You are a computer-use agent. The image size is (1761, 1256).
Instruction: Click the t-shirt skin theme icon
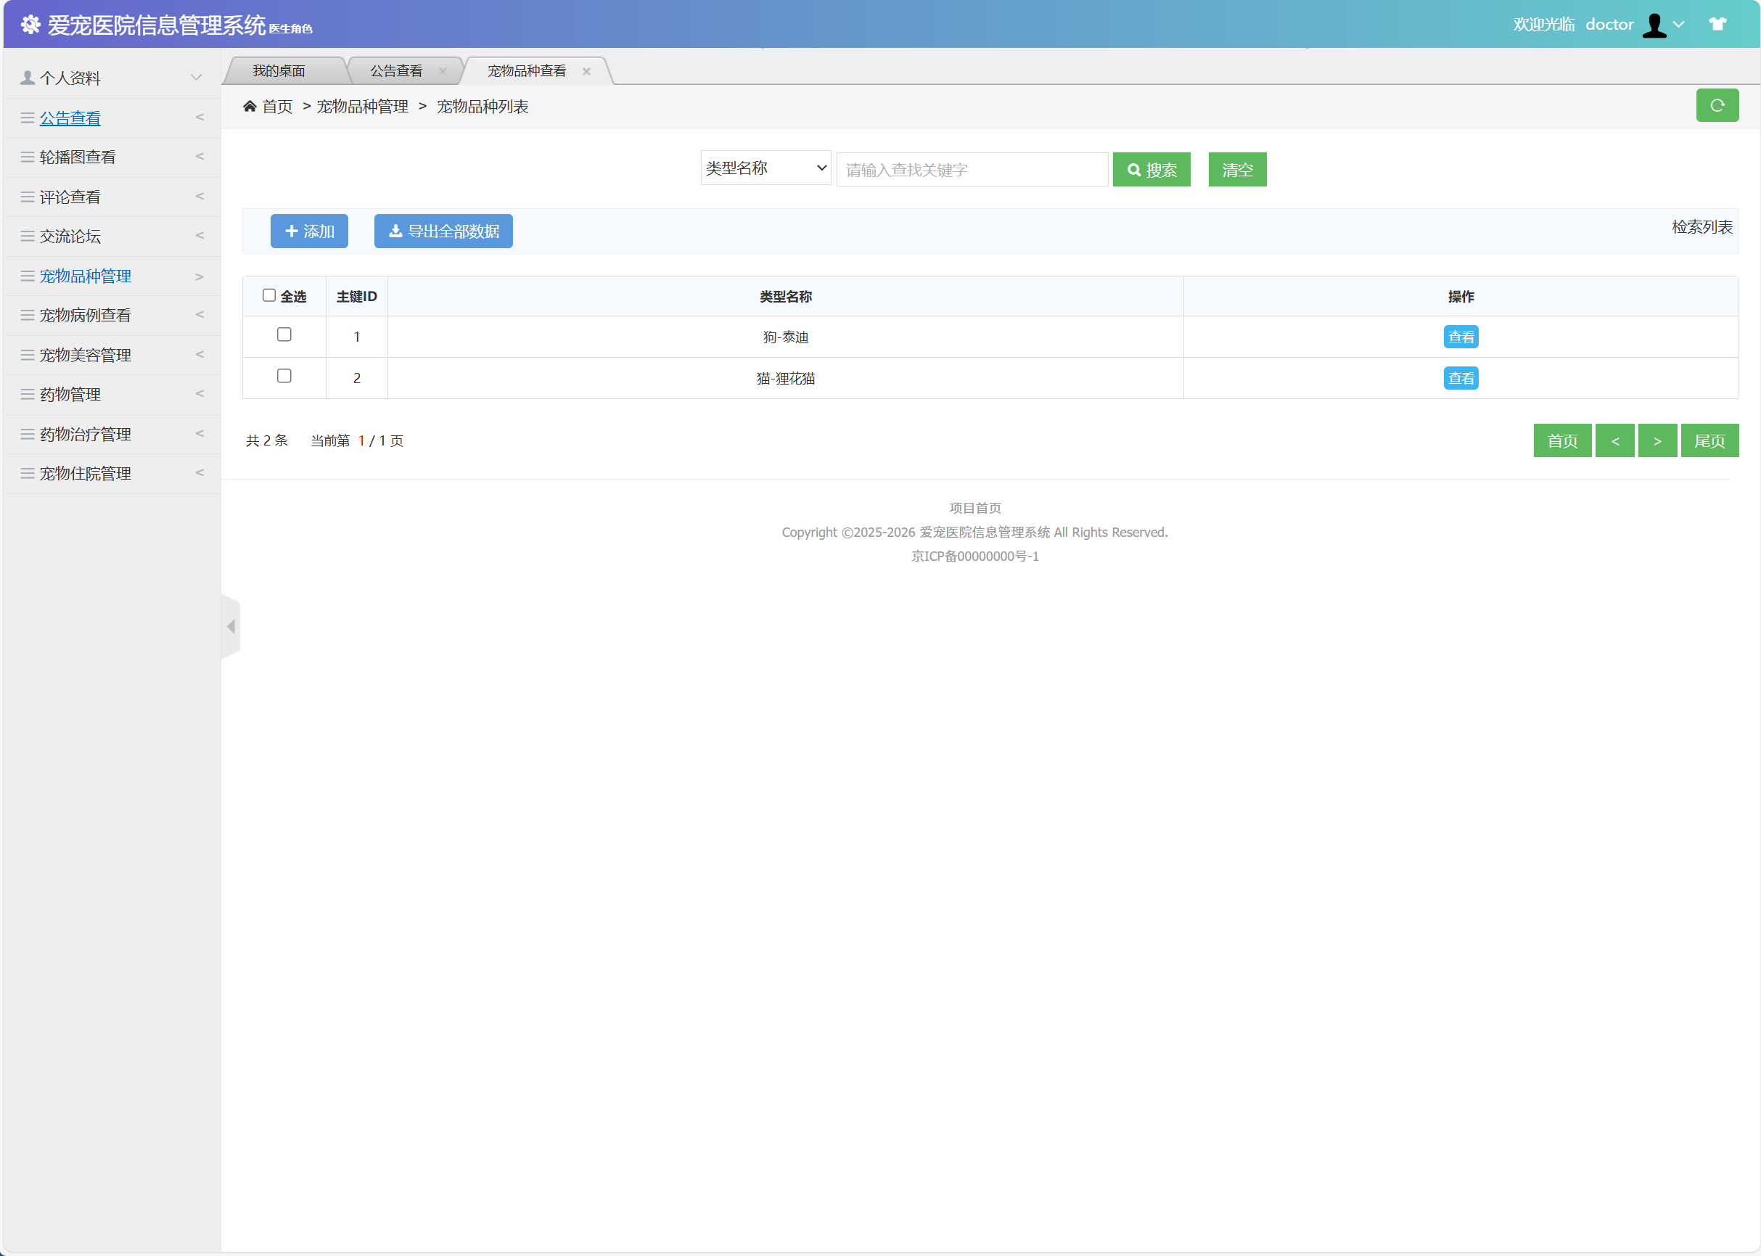click(x=1717, y=24)
